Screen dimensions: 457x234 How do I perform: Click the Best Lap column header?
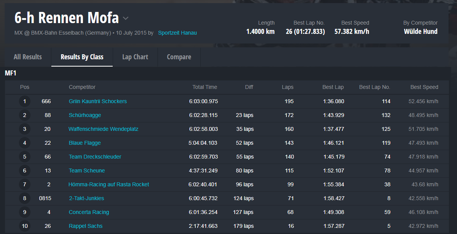coord(333,87)
